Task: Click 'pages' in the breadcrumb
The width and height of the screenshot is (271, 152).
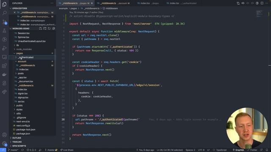Action: 74,8
